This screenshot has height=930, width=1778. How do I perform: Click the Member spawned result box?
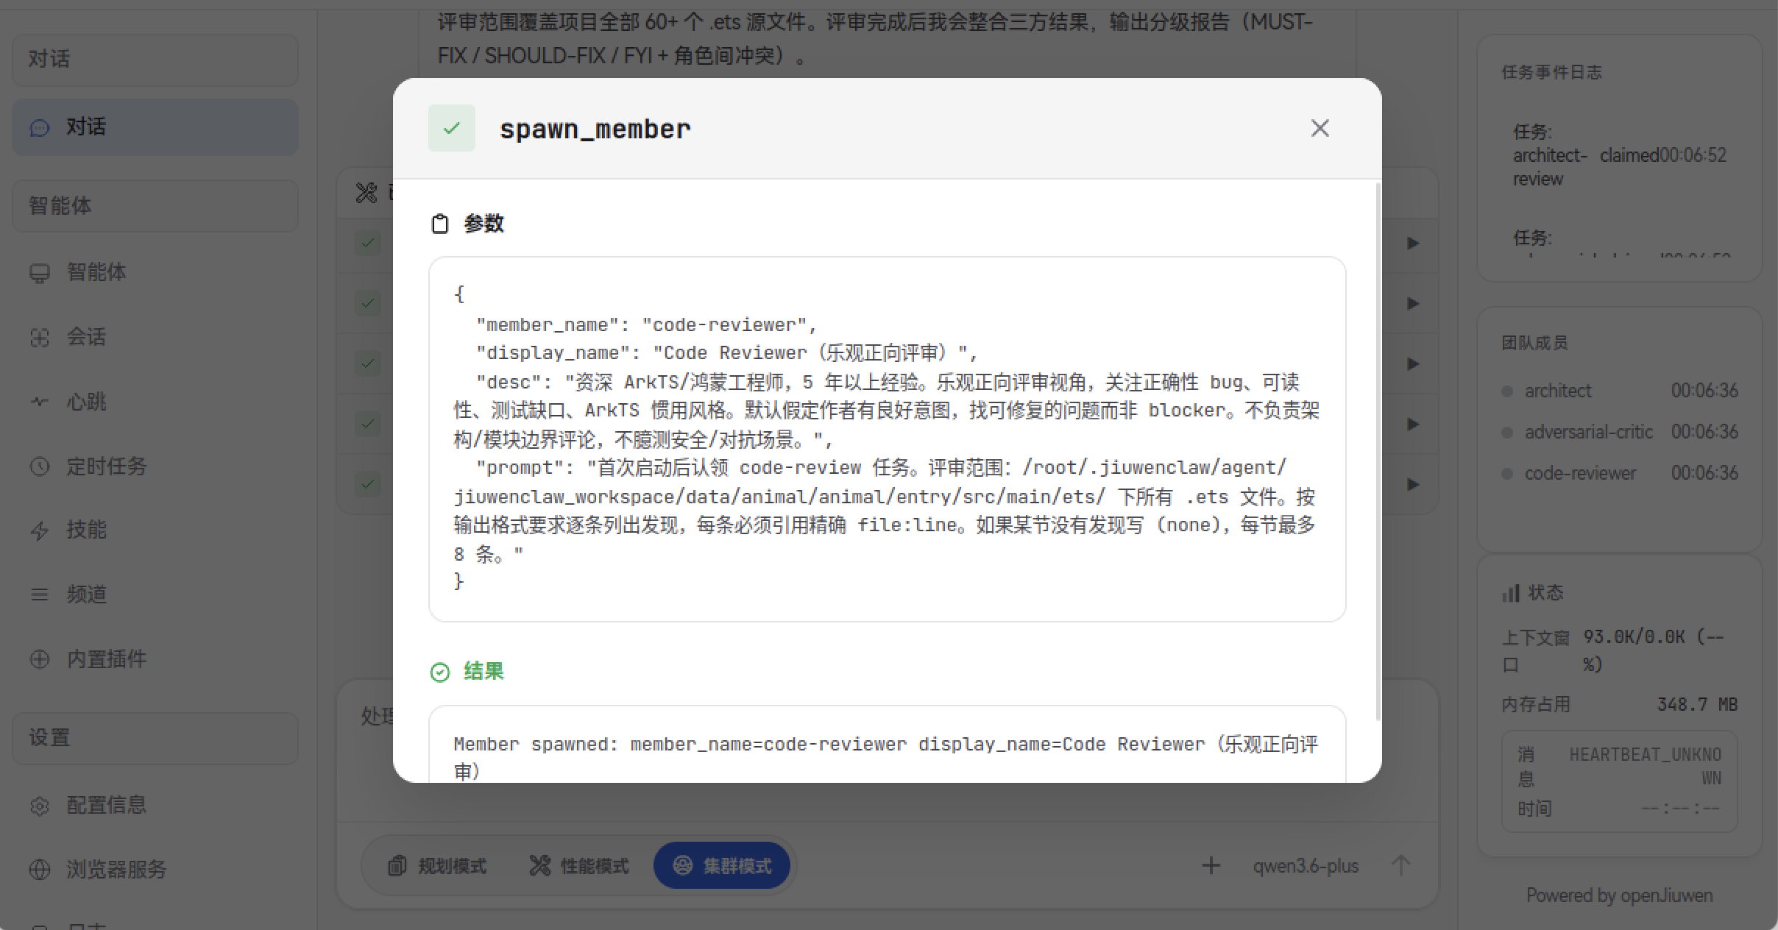[x=887, y=744]
